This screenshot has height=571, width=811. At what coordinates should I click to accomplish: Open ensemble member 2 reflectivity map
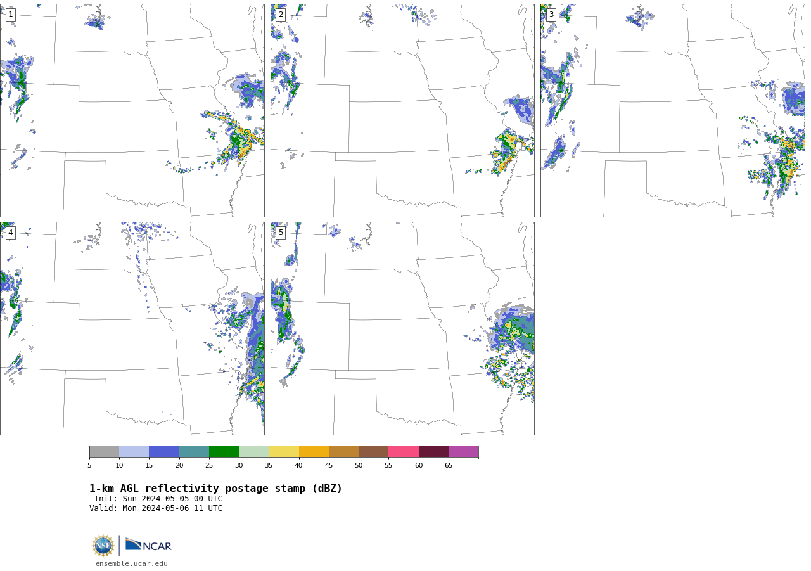[x=402, y=110]
